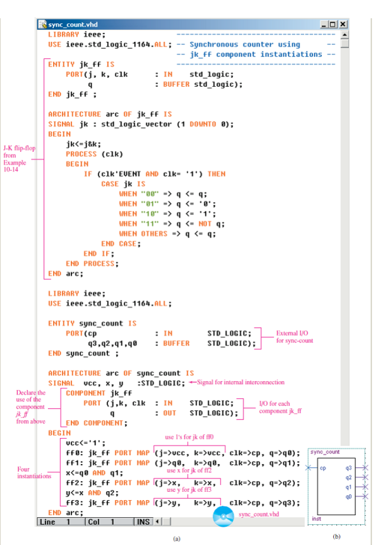Click the vertical scrollbar up arrow

pos(345,35)
